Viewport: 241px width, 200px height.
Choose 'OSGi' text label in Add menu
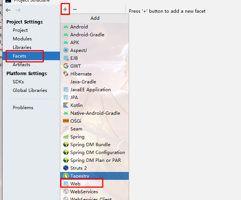[x=76, y=121]
